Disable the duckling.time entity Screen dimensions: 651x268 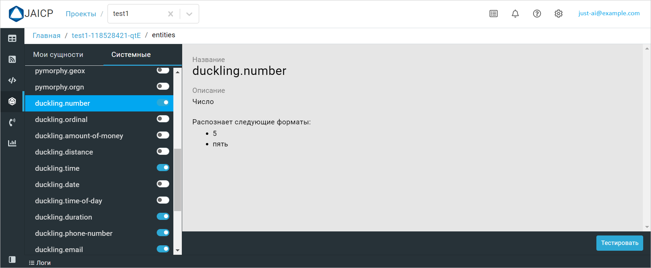coord(163,167)
